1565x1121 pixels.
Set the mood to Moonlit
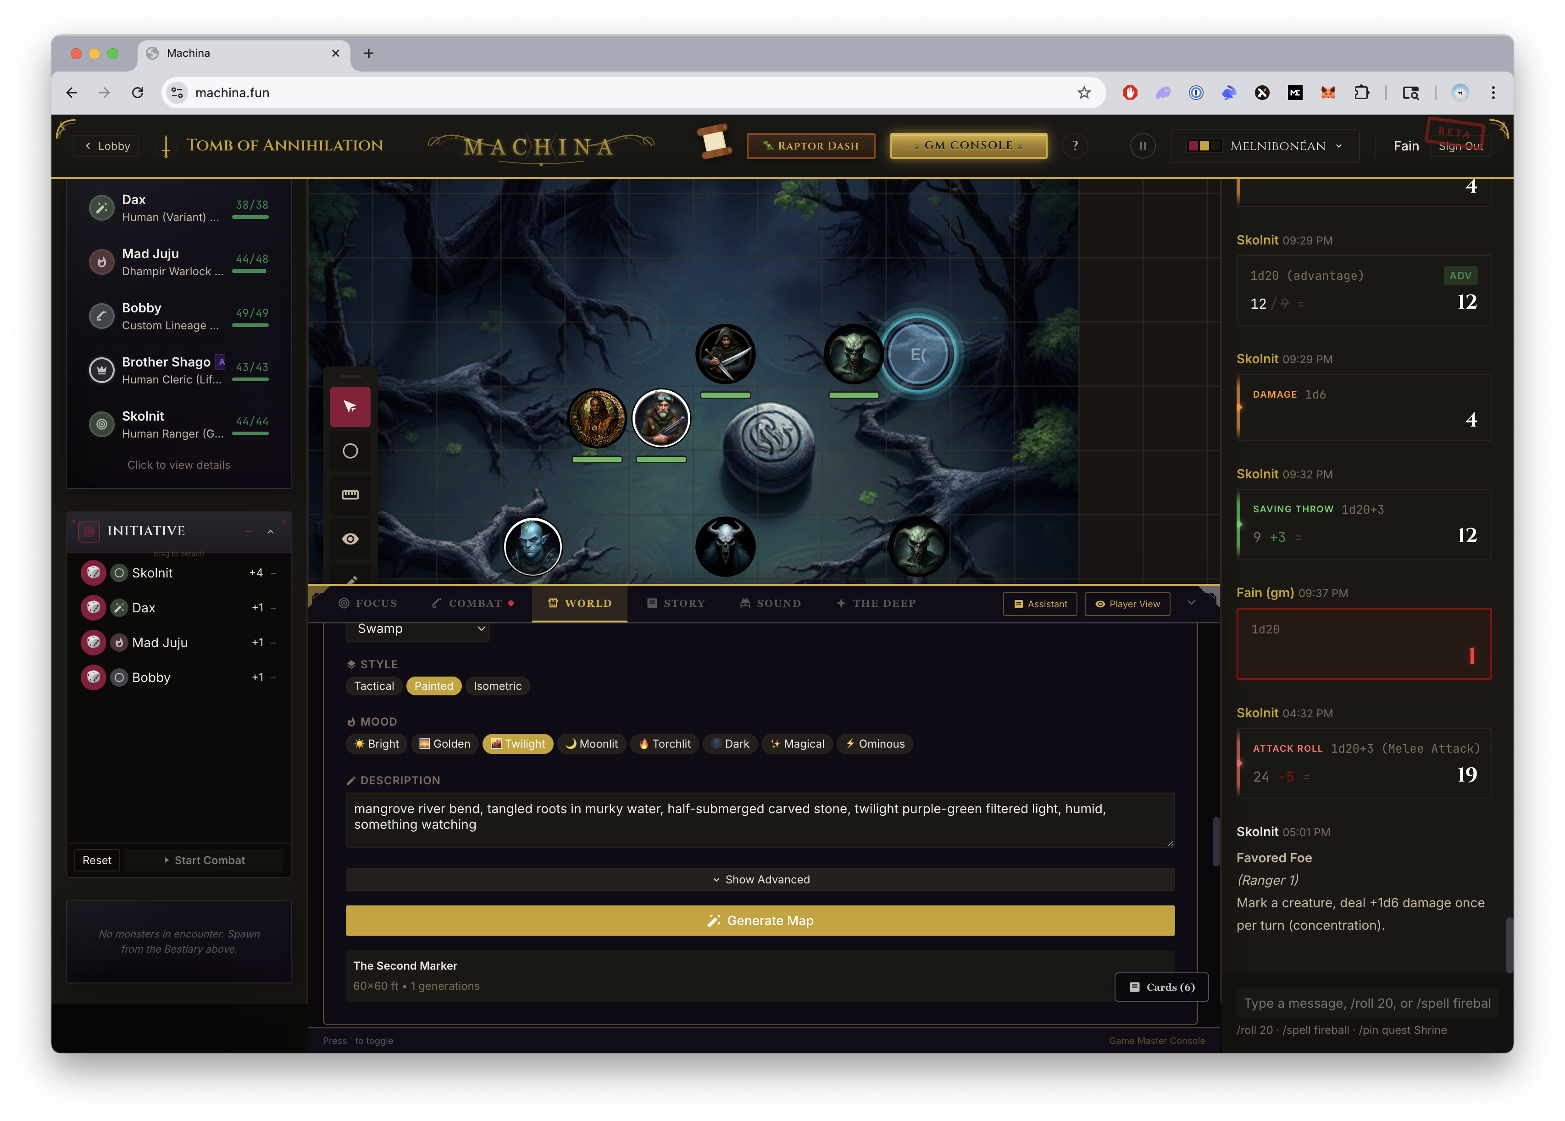591,744
